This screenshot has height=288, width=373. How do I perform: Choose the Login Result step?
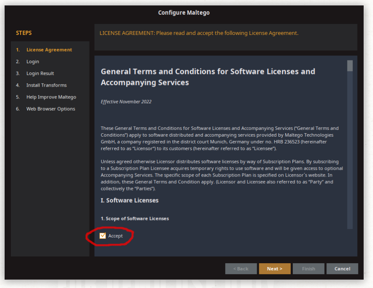coord(40,73)
